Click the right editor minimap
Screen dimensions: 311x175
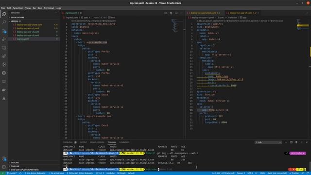coord(303,25)
